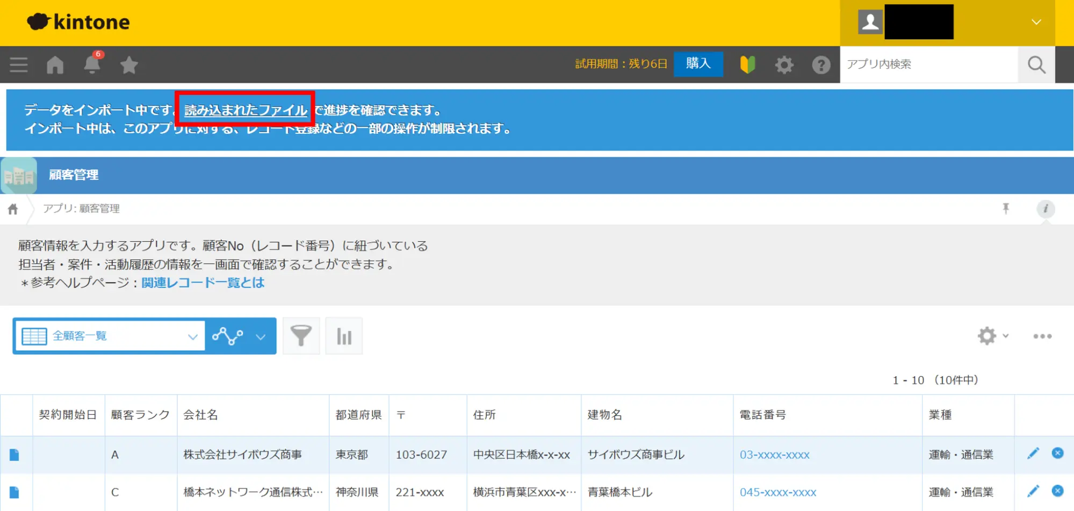Screen dimensions: 1074x511
Task: Toggle the app description info icon
Action: point(1045,208)
